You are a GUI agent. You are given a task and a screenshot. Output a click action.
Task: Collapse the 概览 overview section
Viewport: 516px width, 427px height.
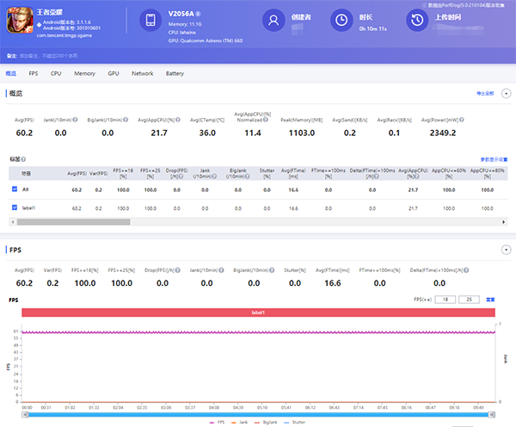pyautogui.click(x=506, y=92)
